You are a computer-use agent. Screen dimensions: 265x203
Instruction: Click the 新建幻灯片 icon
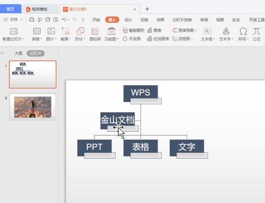point(13,31)
